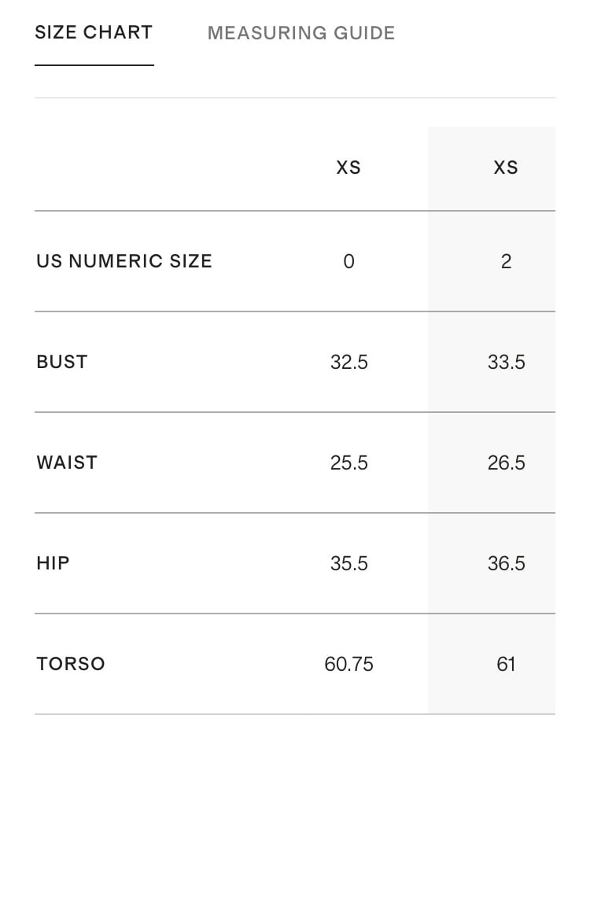590x914 pixels.
Task: Click the highlighted XS column header
Action: [x=506, y=168]
